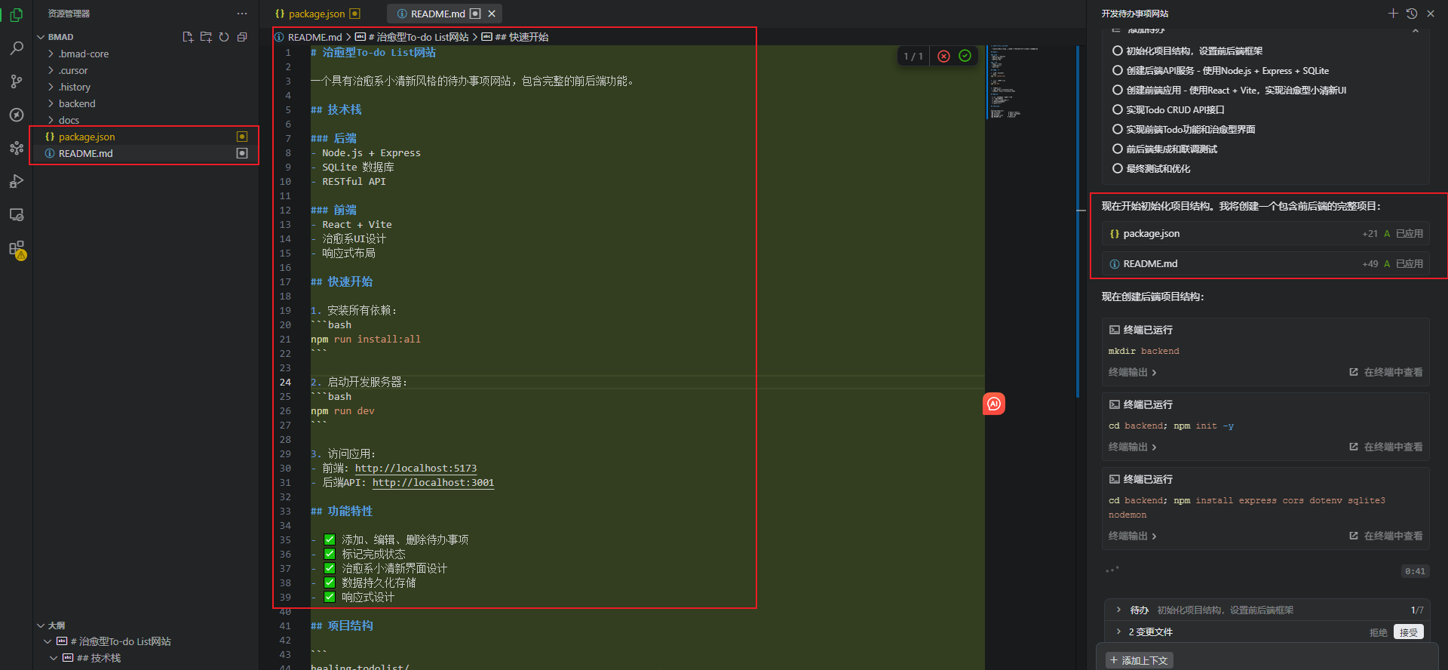Collapse the todo list card chevron
This screenshot has height=670, width=1448.
click(x=1415, y=31)
